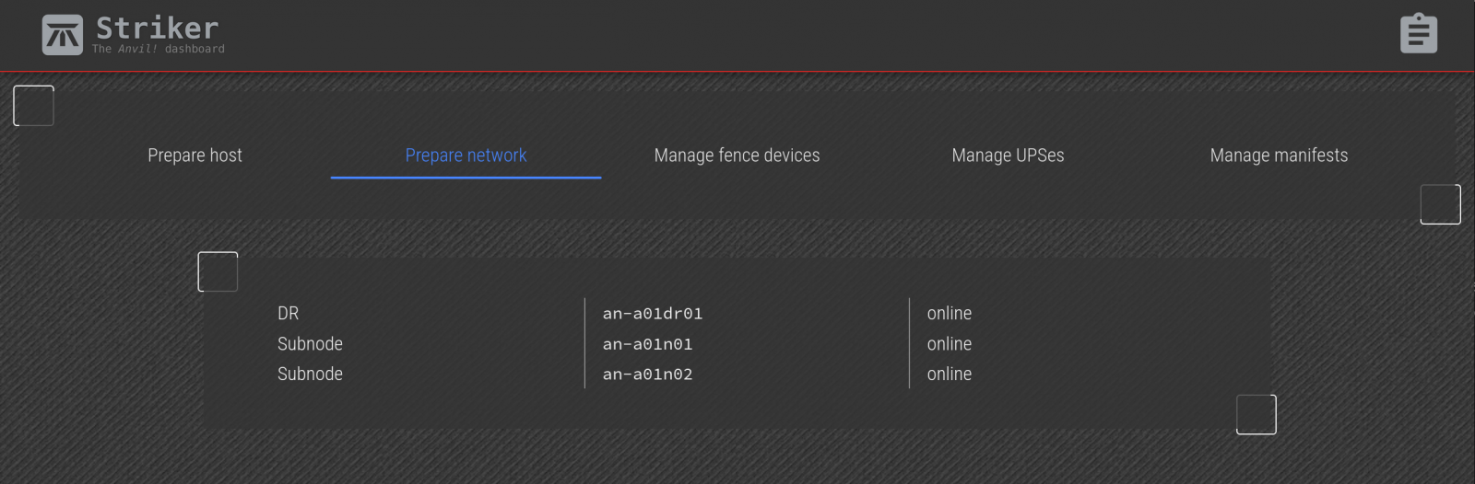
Task: Open the Manage manifests tab
Action: click(x=1279, y=156)
